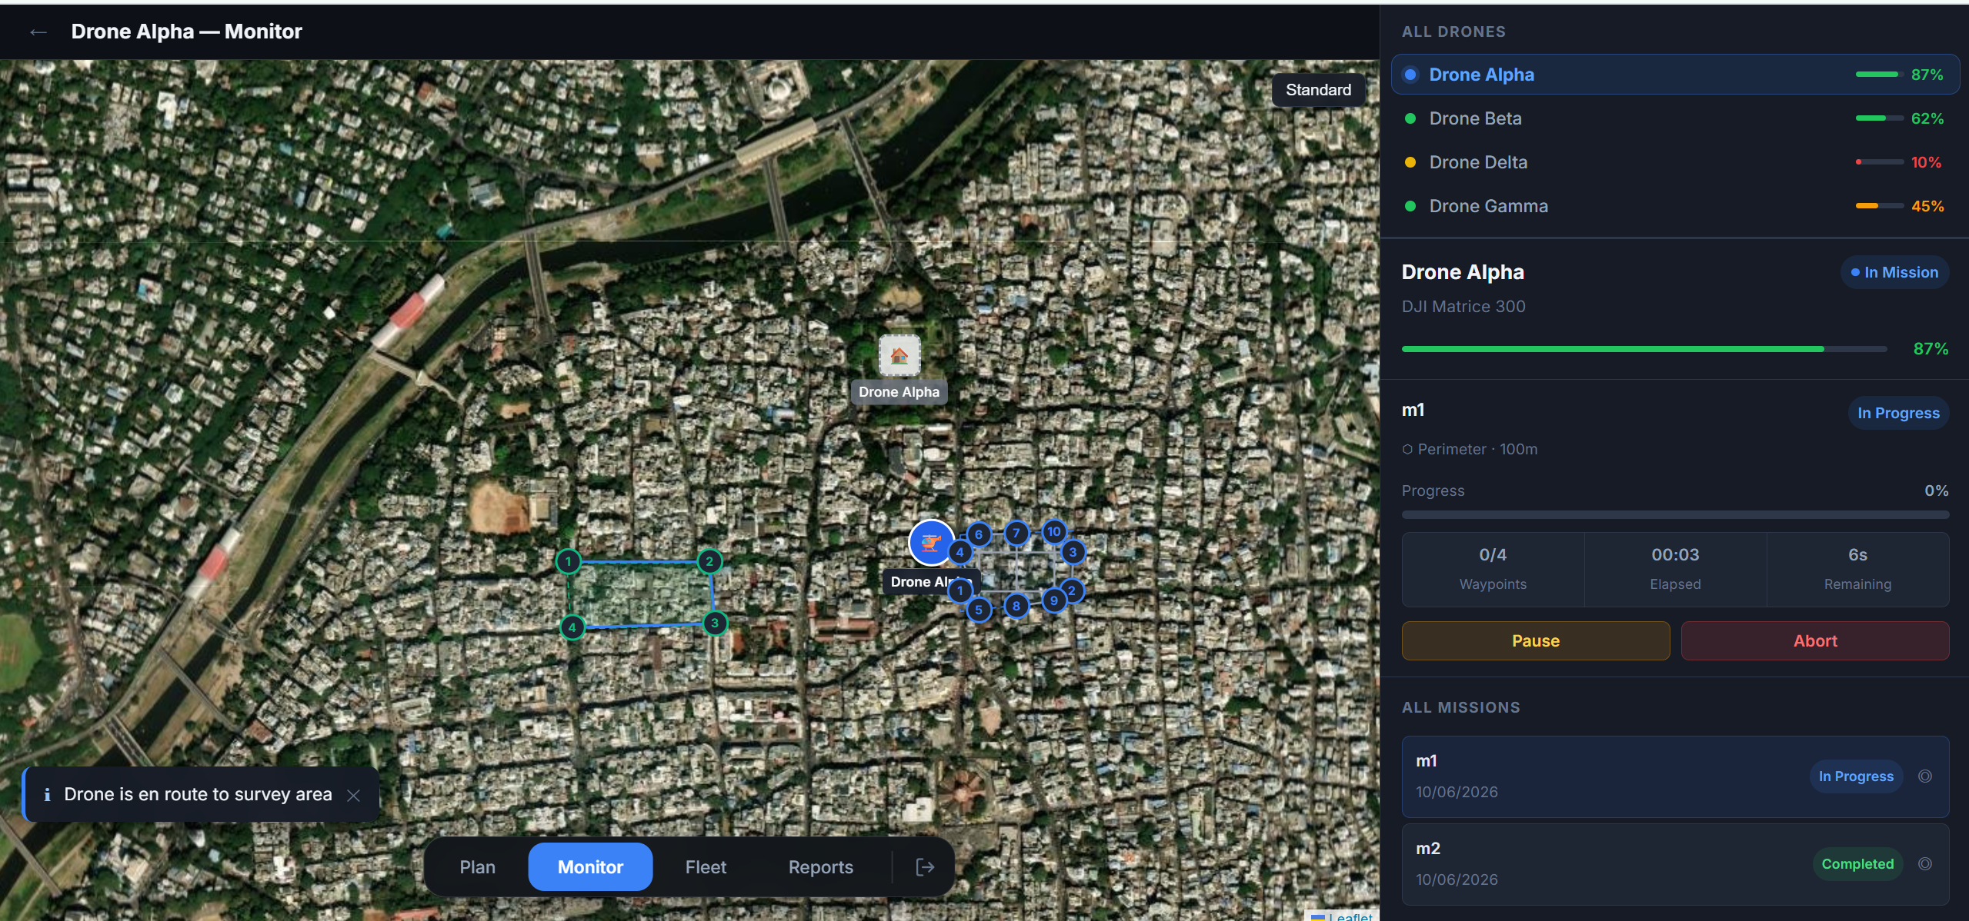Image resolution: width=1969 pixels, height=921 pixels.
Task: Click the Drone Alpha 87% battery bar
Action: tap(1644, 349)
